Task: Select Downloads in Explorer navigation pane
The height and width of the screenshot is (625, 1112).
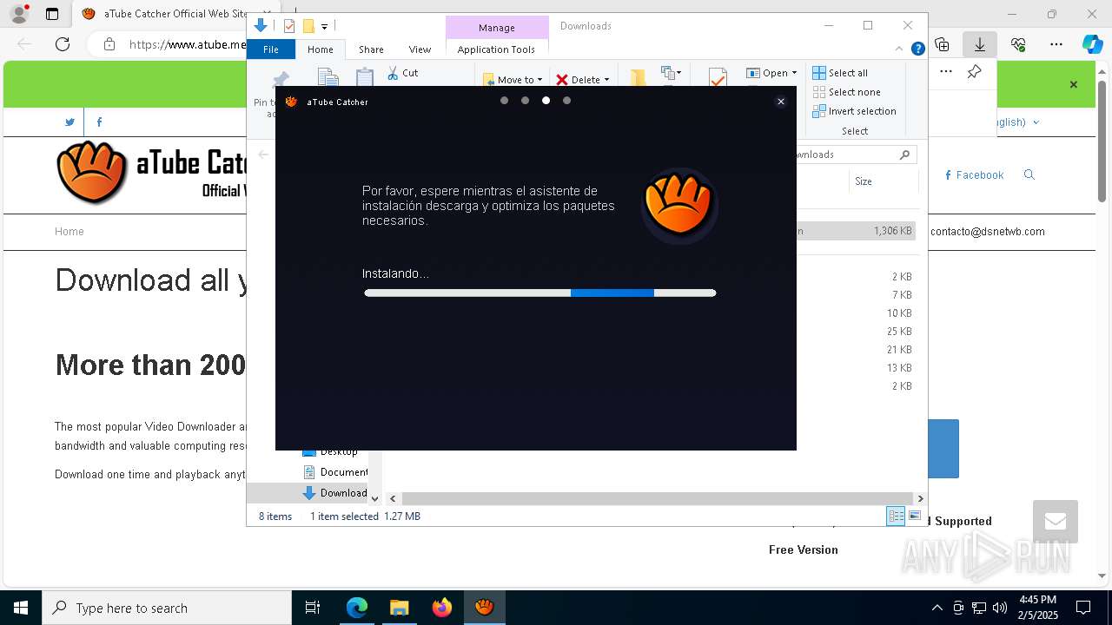Action: [335, 493]
